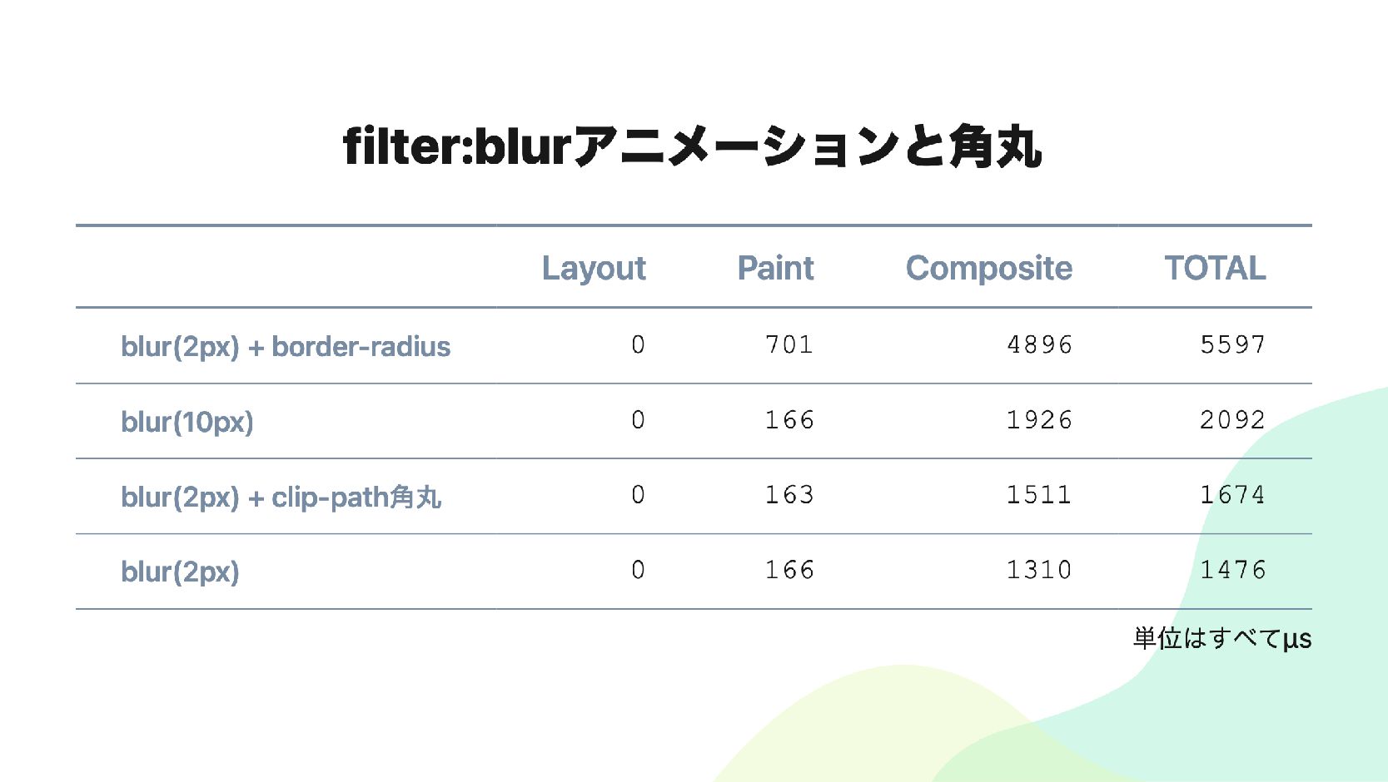
Task: Click the Composite value 4896
Action: coord(1039,344)
